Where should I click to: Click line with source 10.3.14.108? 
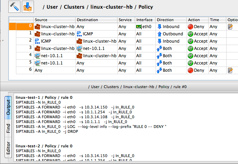pyautogui.click(x=75, y=117)
